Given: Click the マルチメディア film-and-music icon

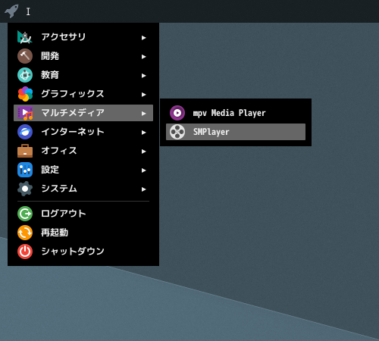Looking at the screenshot, I should [25, 113].
